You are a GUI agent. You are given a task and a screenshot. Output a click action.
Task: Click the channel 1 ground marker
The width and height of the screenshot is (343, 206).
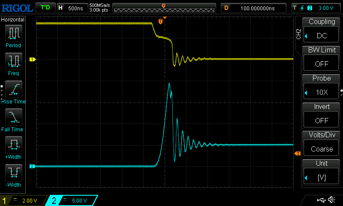tap(33, 59)
